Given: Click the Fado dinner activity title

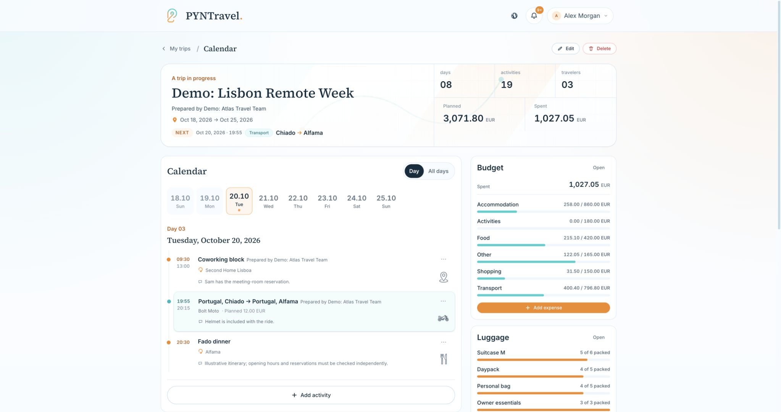Looking at the screenshot, I should click(214, 341).
